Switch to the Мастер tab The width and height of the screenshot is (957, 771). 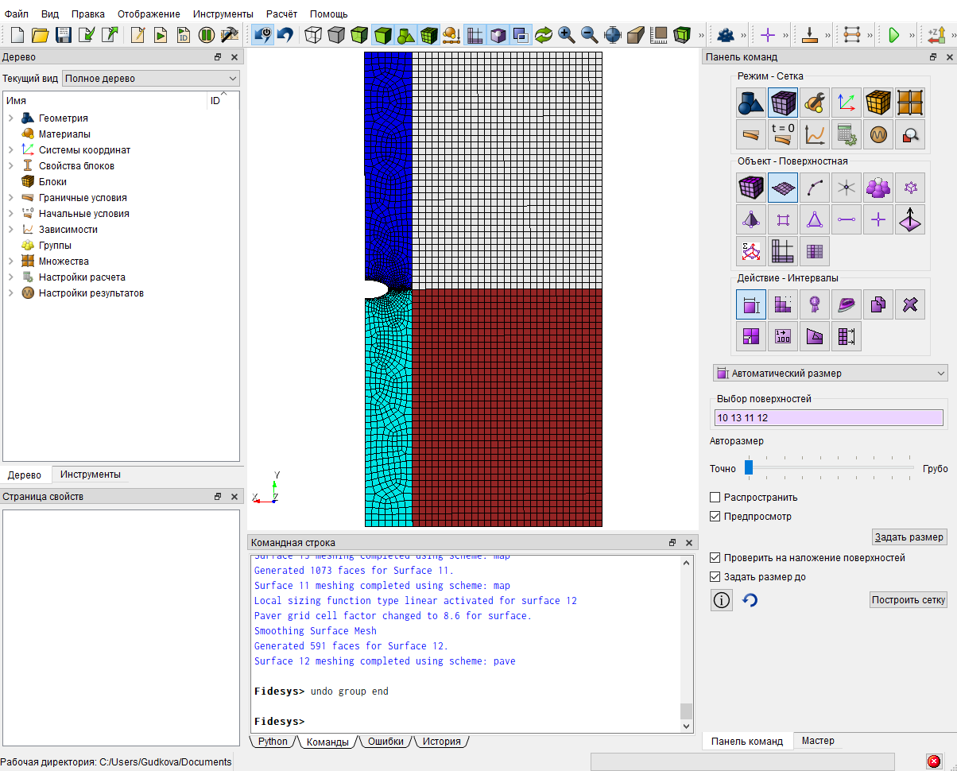(x=818, y=741)
